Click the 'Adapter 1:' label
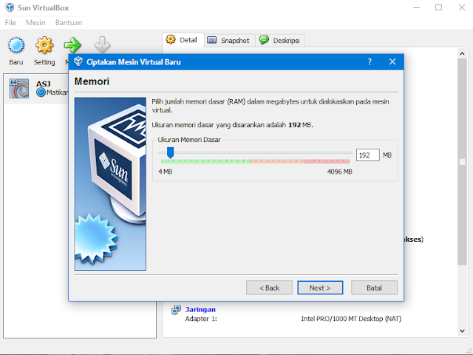The height and width of the screenshot is (355, 473). (201, 319)
